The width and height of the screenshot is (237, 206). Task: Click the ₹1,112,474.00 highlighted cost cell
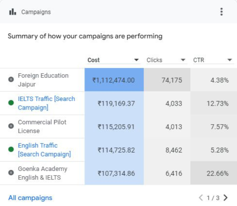(x=114, y=80)
